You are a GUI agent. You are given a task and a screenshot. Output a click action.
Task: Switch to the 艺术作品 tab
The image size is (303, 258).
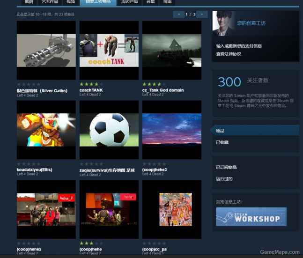point(50,2)
